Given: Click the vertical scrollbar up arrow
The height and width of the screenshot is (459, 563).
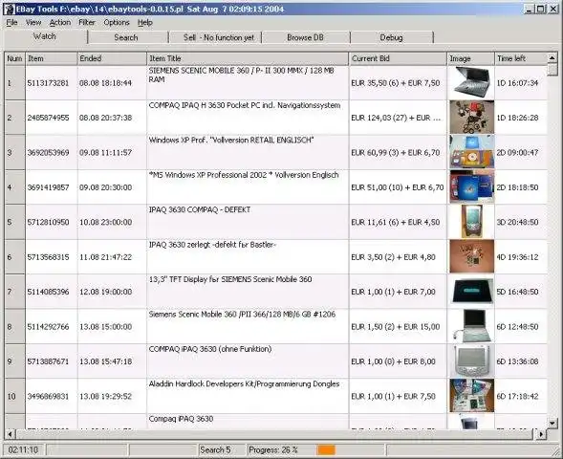Looking at the screenshot, I should pos(552,57).
